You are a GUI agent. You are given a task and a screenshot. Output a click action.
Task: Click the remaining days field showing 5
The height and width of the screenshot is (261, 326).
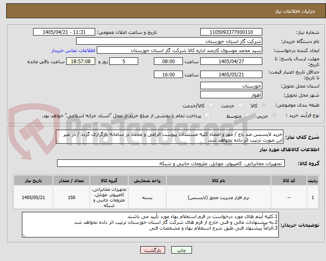tap(124, 62)
